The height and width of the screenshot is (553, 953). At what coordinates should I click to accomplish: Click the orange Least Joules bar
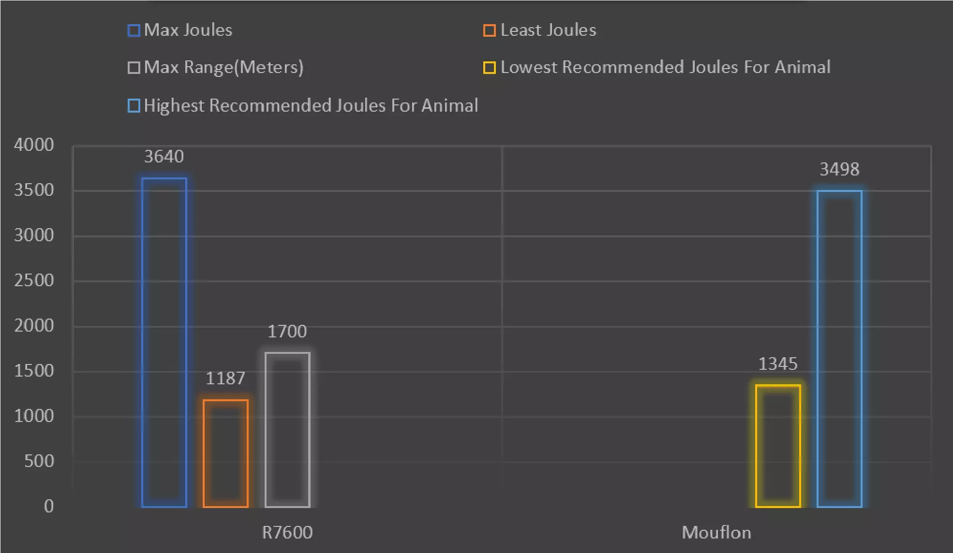point(225,453)
